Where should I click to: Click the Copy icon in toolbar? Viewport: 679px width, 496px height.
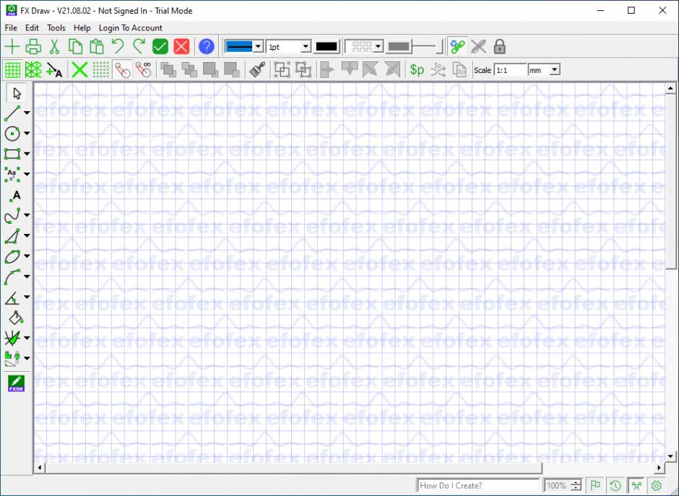coord(75,46)
